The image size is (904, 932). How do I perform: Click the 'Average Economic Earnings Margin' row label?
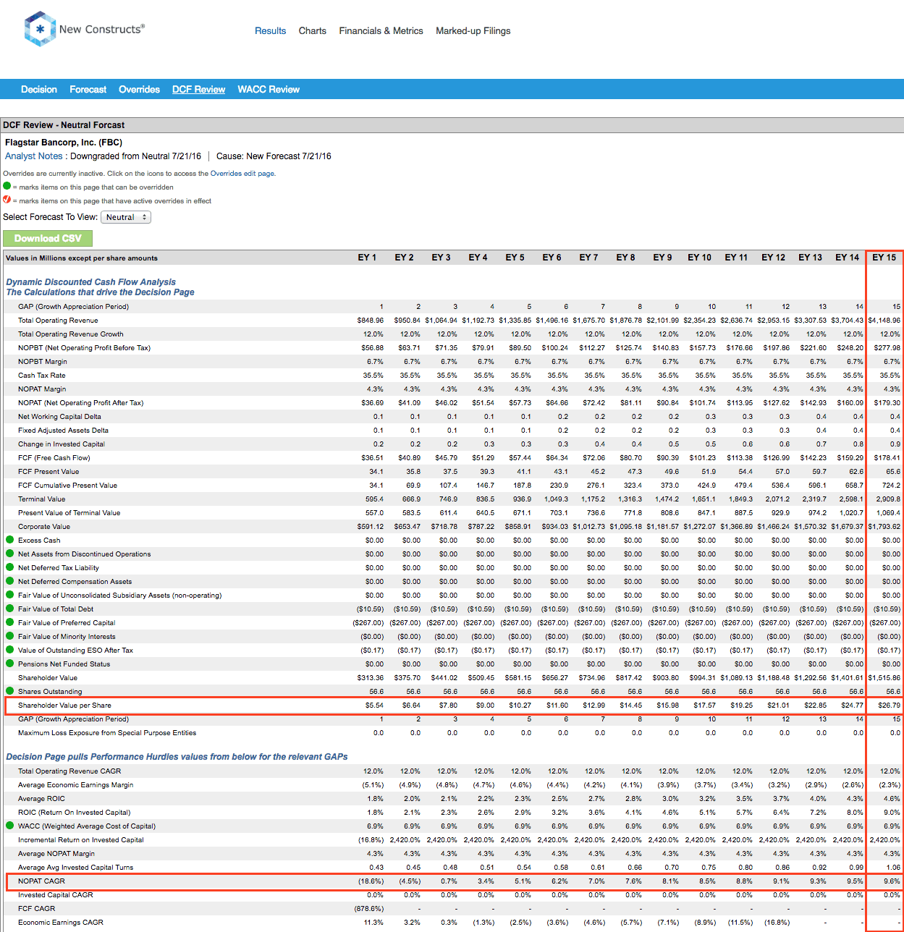(x=76, y=785)
